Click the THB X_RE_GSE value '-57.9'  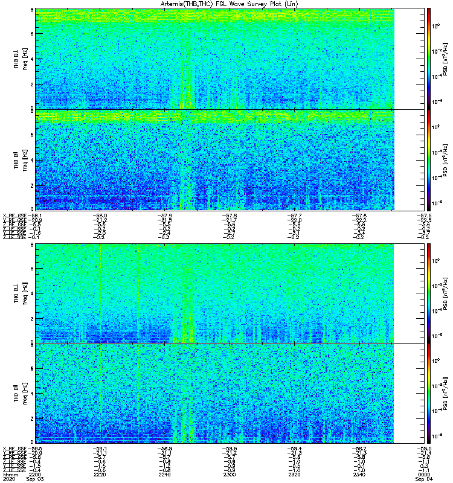[165, 216]
